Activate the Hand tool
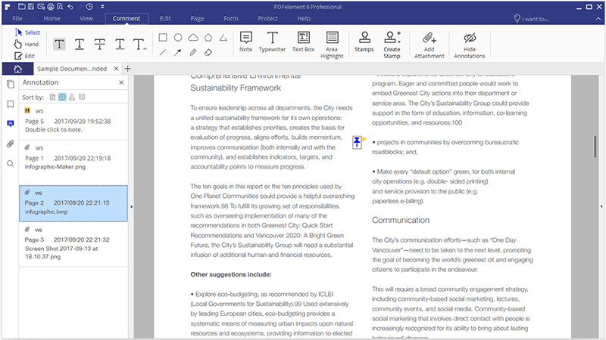 tap(27, 44)
